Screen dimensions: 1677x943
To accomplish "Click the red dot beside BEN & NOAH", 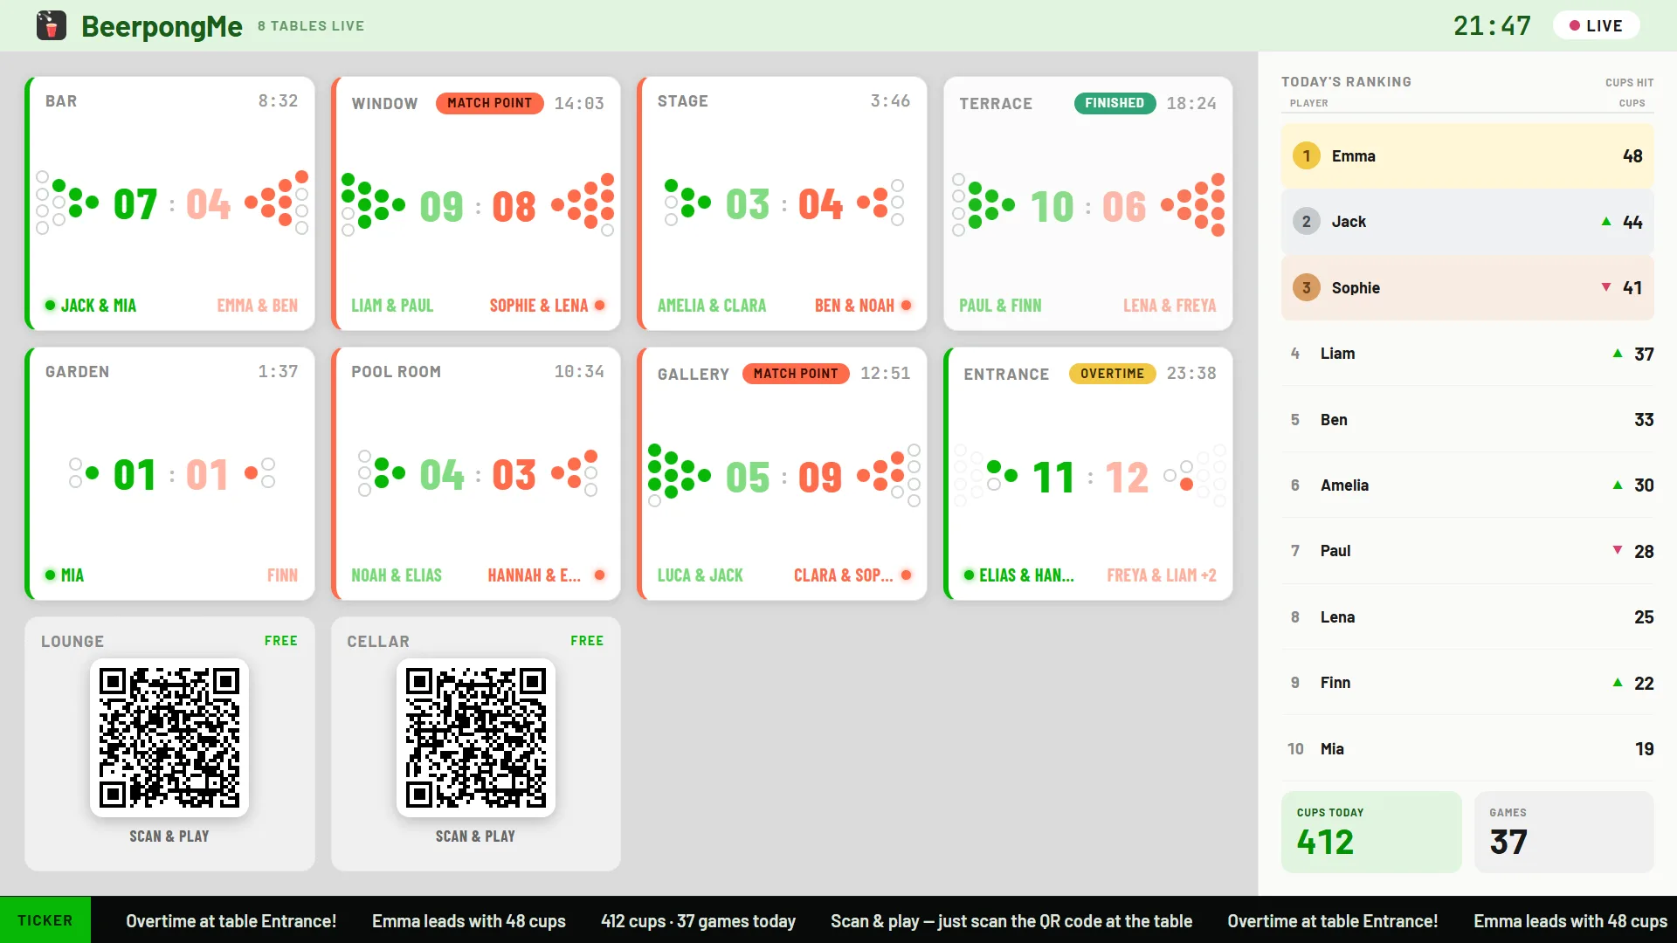I will (907, 306).
